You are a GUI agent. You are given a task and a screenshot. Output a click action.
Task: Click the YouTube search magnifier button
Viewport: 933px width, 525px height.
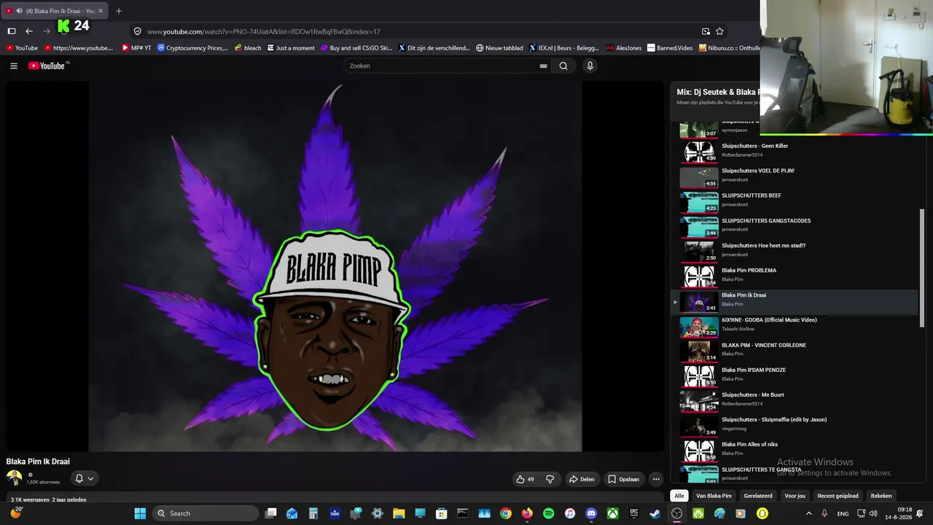(563, 66)
